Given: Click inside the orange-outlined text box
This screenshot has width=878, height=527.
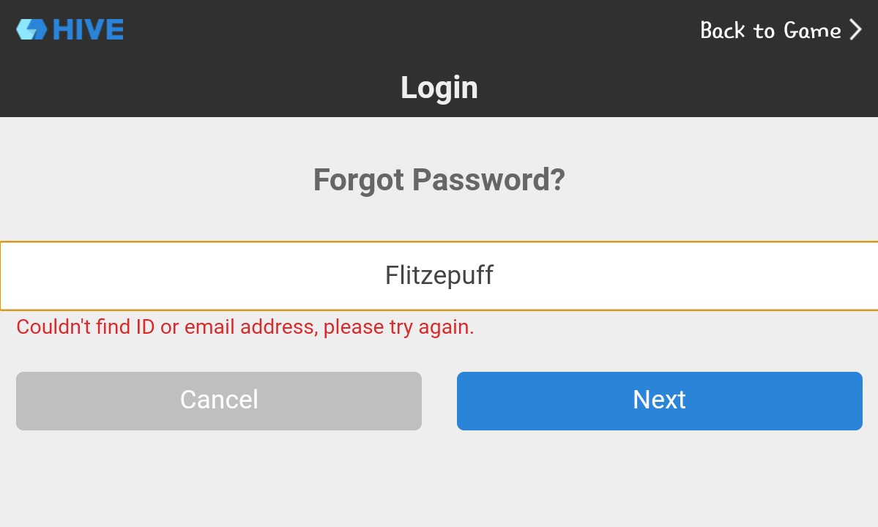Looking at the screenshot, I should 439,276.
